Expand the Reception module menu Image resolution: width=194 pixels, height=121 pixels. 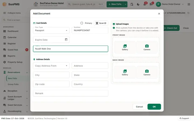[x=15, y=91]
